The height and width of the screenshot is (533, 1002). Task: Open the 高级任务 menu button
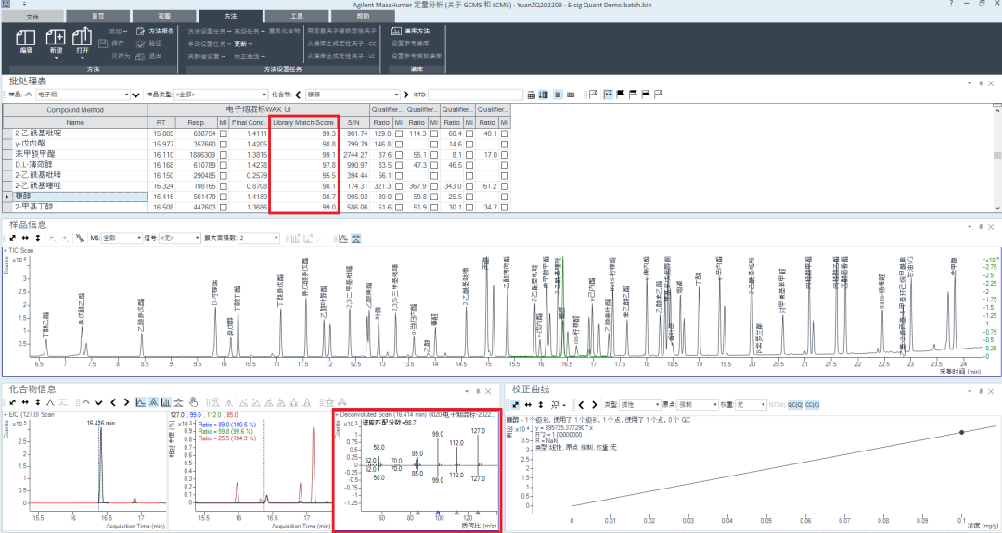(249, 31)
